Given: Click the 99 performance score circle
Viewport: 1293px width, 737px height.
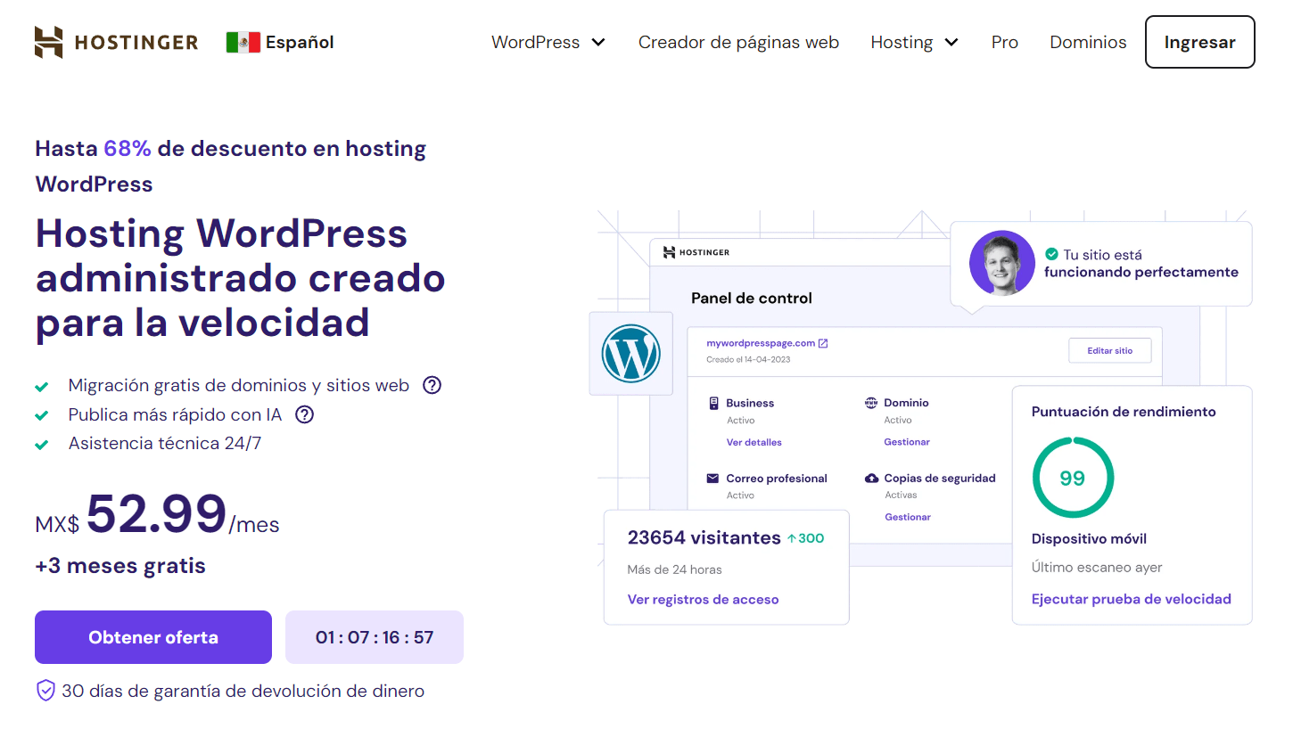Looking at the screenshot, I should pos(1073,478).
